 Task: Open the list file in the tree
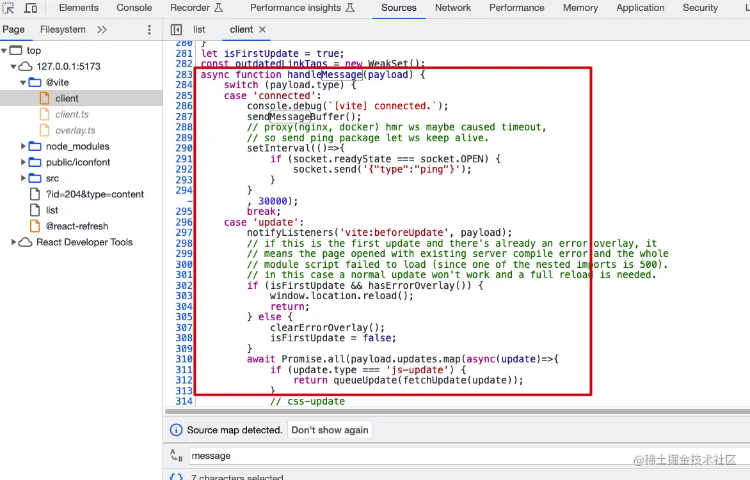pos(52,210)
